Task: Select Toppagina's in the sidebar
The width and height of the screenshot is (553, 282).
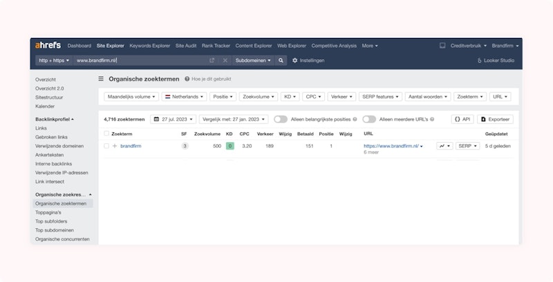Action: pos(53,212)
